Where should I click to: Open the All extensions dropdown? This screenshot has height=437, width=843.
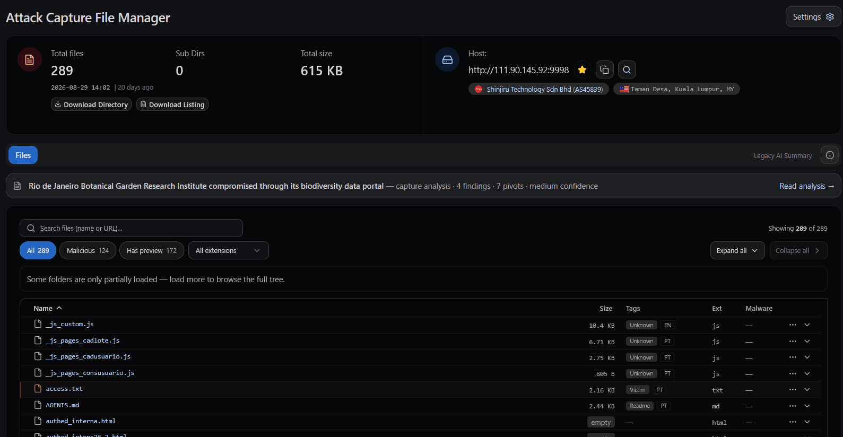(229, 250)
